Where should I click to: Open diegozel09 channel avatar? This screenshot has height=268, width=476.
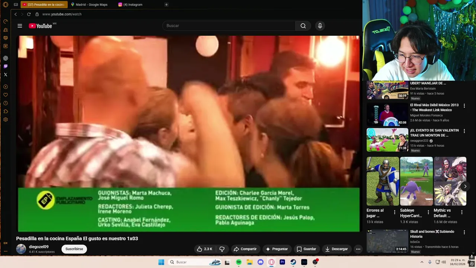(x=21, y=249)
